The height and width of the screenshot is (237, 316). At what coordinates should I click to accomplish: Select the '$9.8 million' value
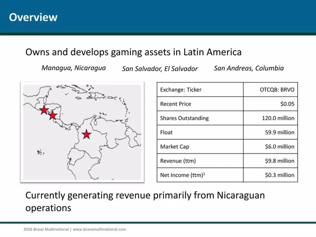click(x=280, y=161)
